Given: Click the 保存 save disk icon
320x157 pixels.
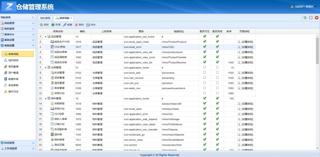Looking at the screenshot, I should pyautogui.click(x=88, y=25).
